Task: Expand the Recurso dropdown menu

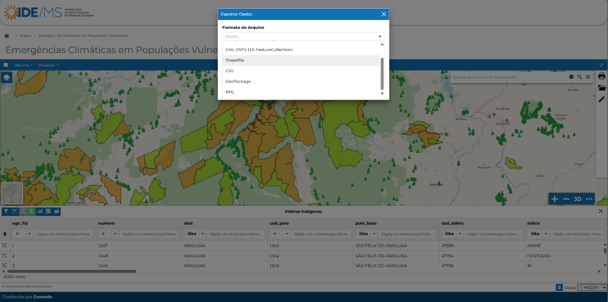Action: pyautogui.click(x=23, y=65)
